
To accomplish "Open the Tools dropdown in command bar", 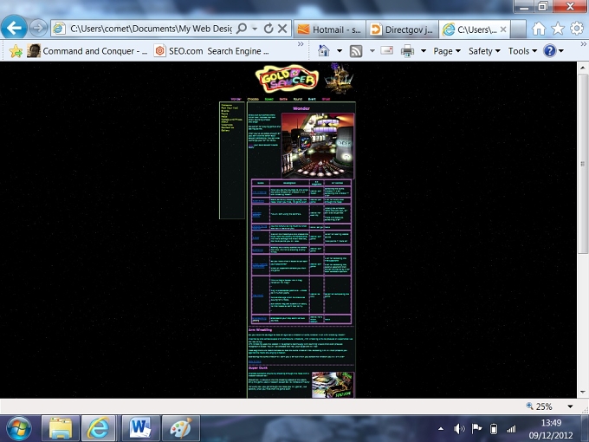I will point(522,51).
